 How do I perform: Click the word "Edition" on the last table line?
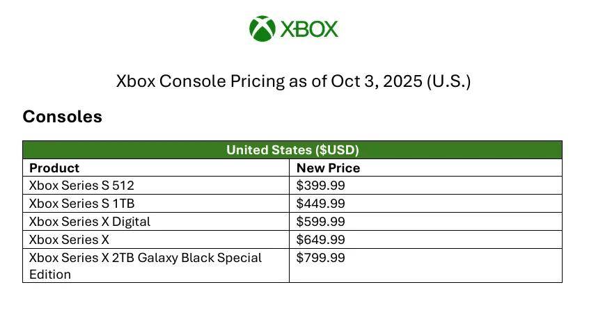pos(50,275)
